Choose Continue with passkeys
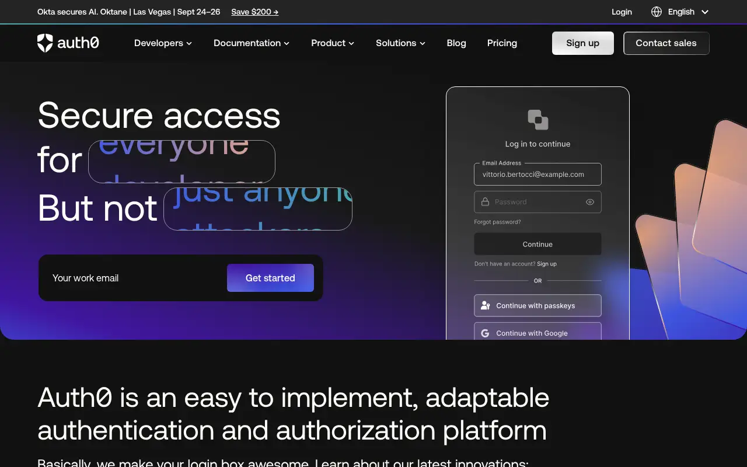747x467 pixels. click(x=537, y=305)
